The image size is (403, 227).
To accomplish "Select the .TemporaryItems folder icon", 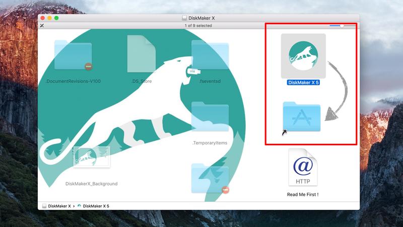I will 210,117.
